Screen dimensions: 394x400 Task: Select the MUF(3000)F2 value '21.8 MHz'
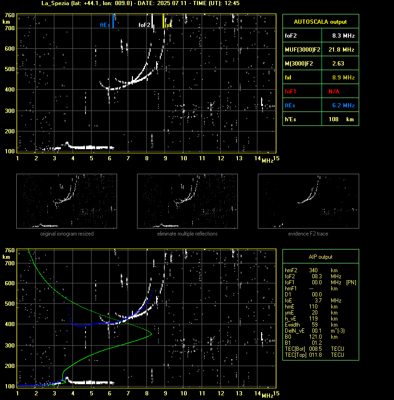click(x=341, y=50)
